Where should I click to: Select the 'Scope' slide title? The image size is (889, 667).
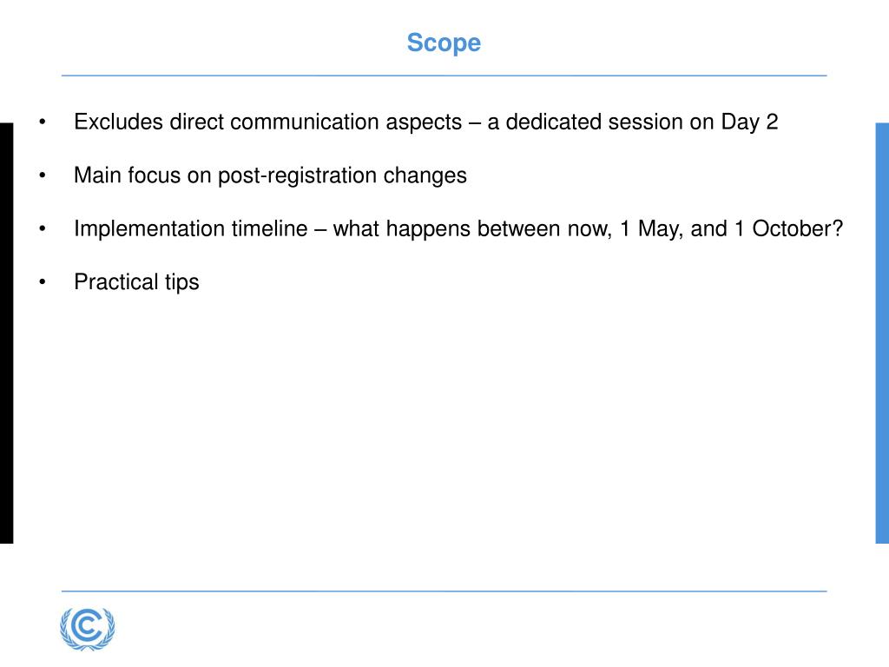click(444, 43)
